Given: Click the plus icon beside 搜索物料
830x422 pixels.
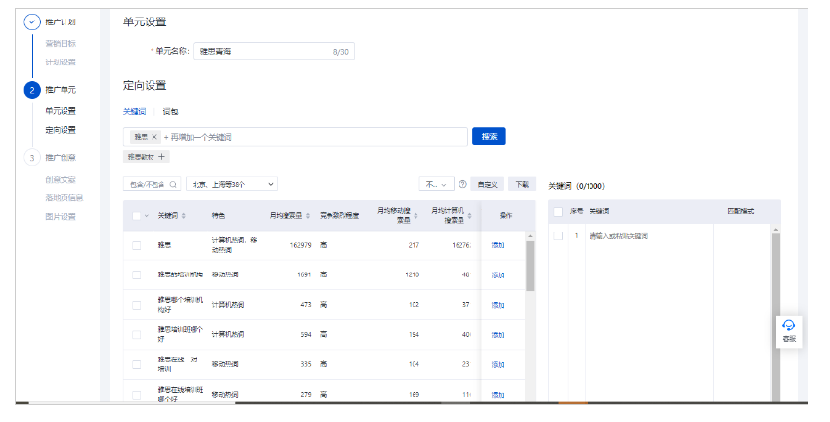Looking at the screenshot, I should tap(162, 157).
